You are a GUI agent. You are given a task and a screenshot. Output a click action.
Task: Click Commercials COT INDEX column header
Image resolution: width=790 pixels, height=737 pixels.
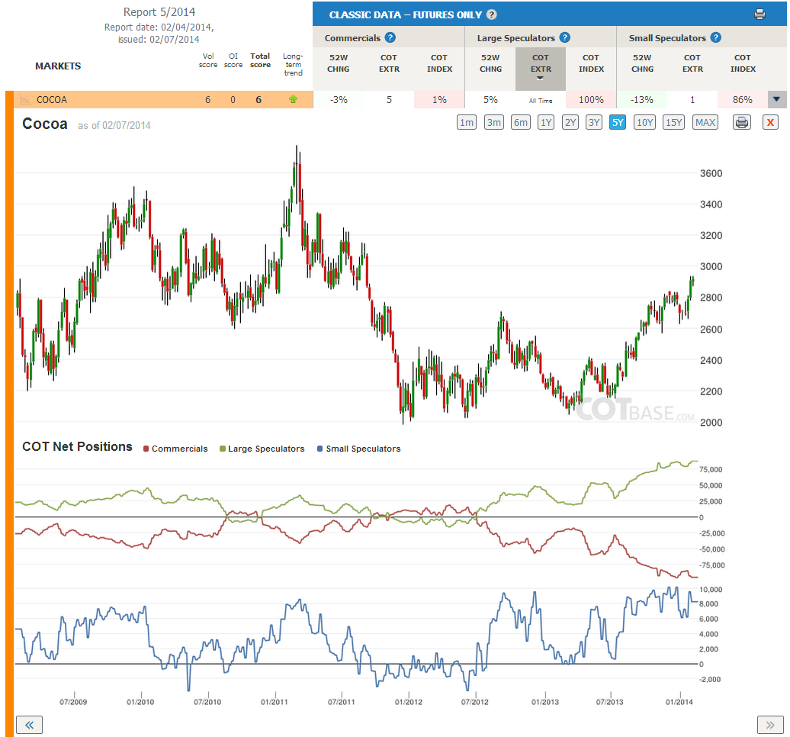pos(439,63)
